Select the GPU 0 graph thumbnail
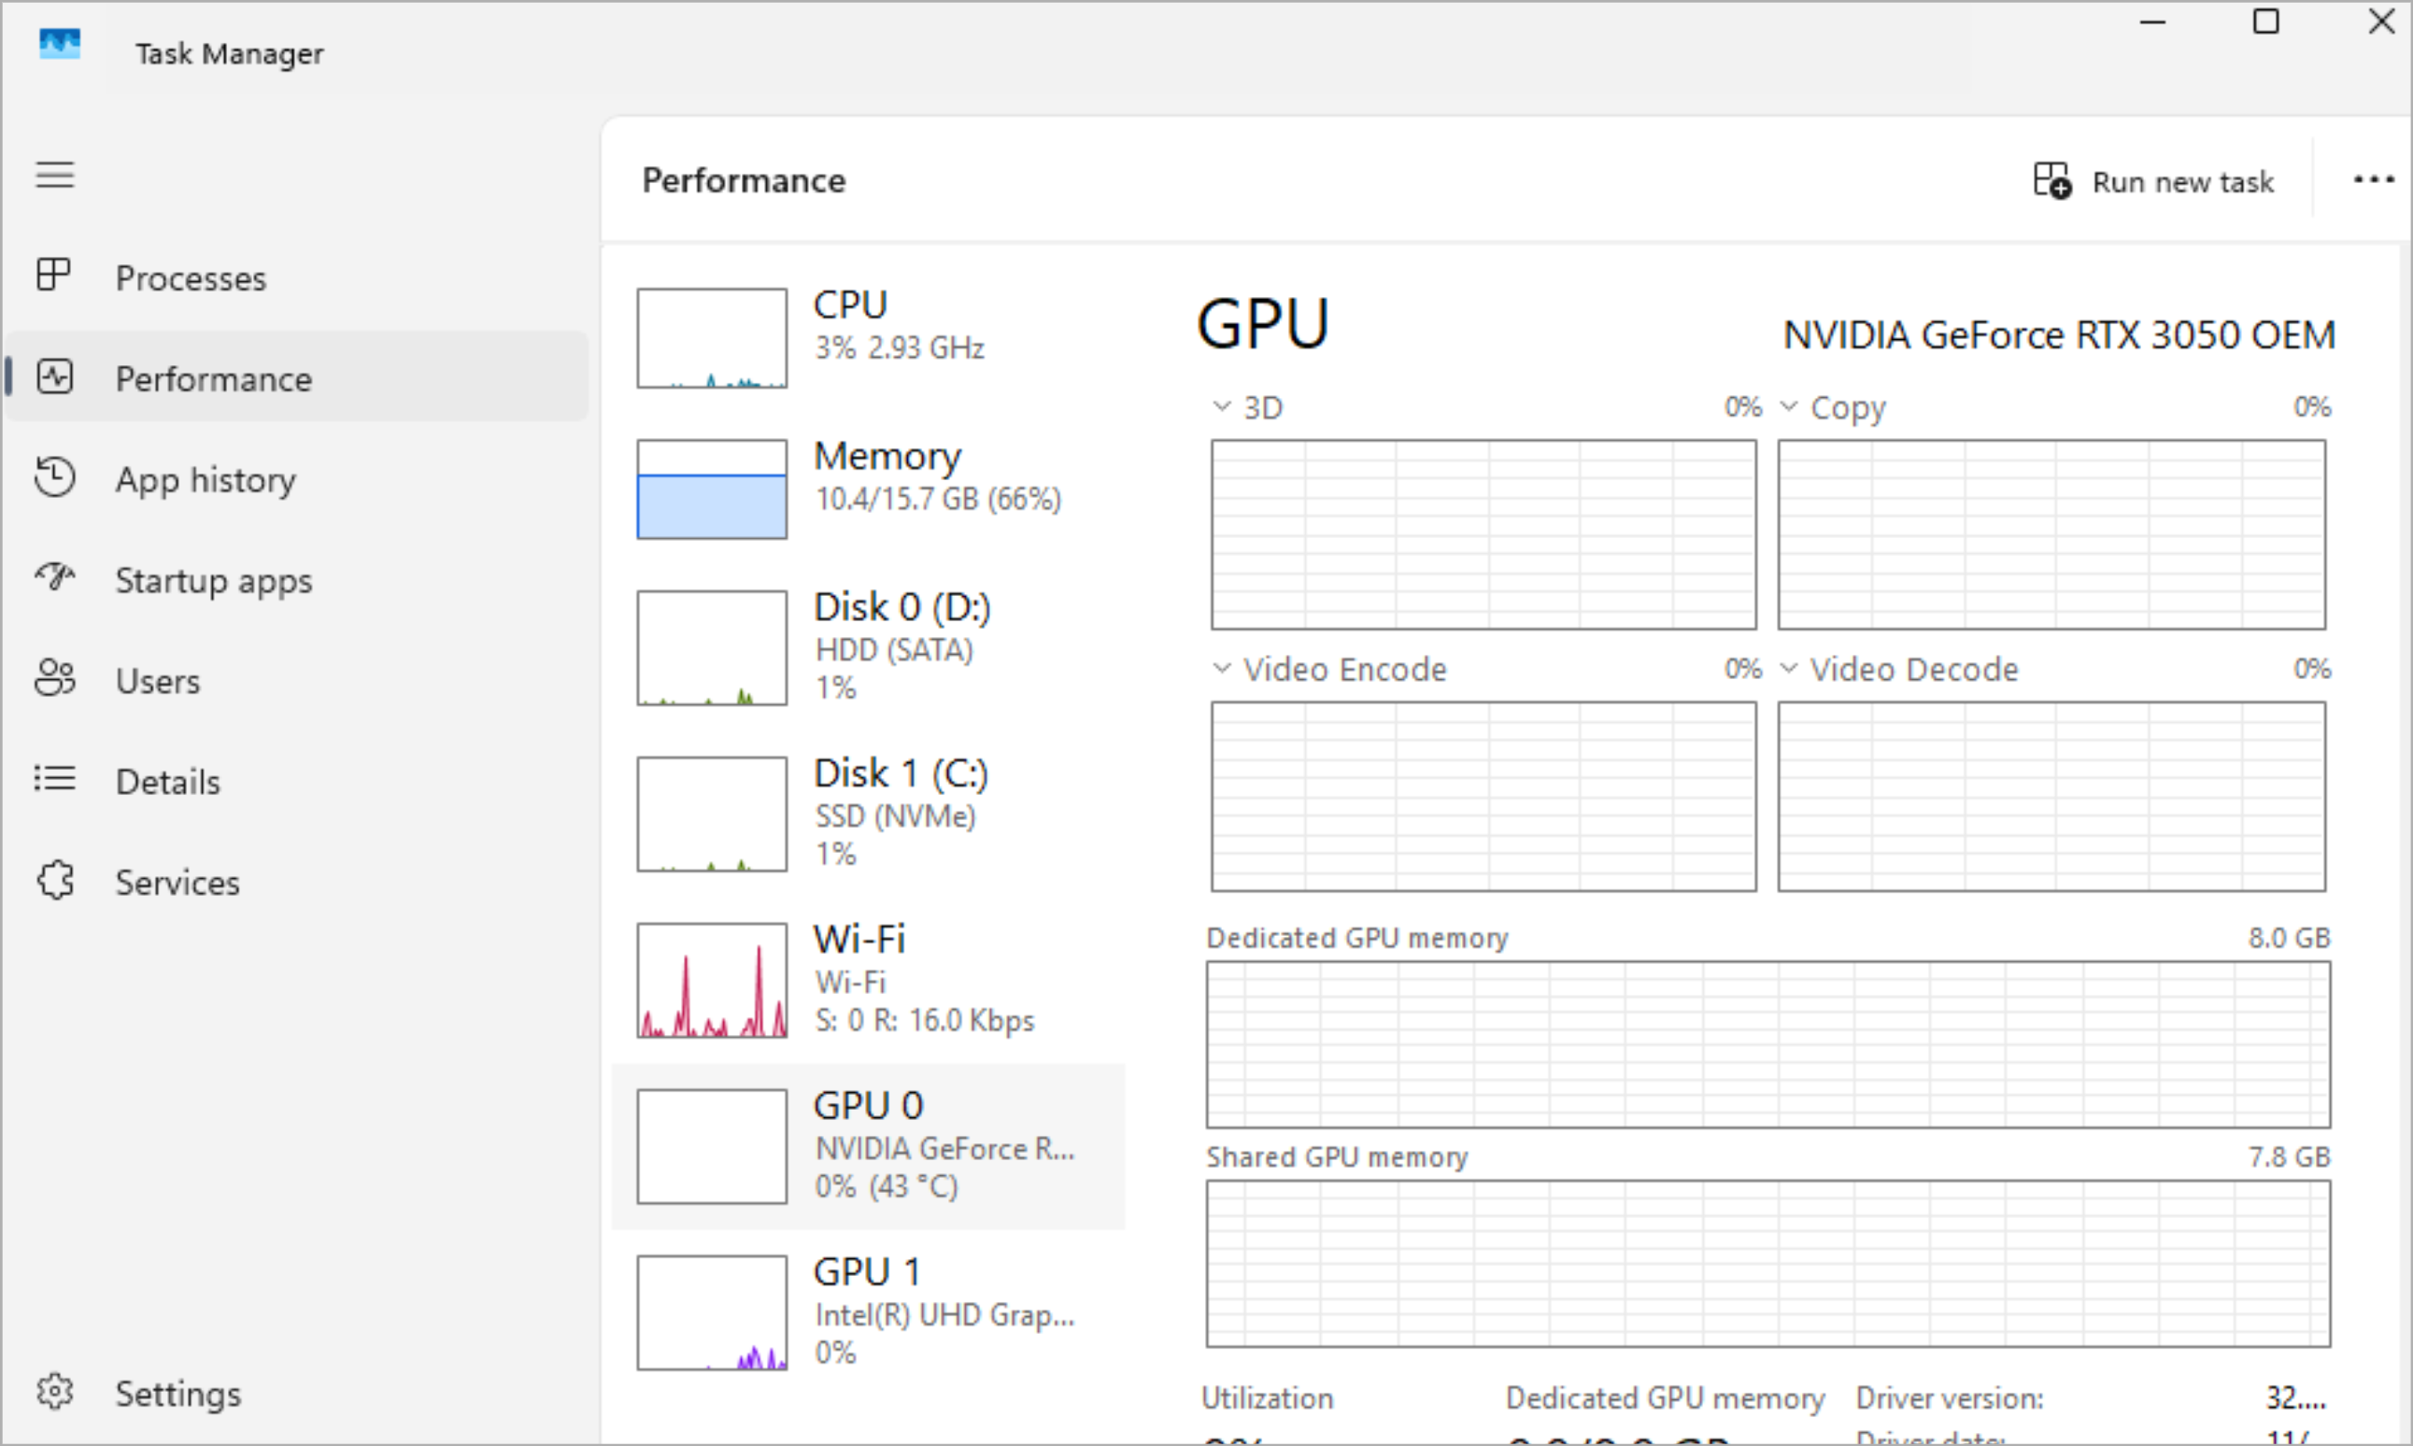 tap(712, 1147)
